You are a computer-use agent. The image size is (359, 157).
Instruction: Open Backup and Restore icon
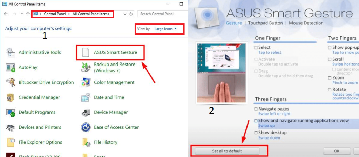click(x=86, y=67)
